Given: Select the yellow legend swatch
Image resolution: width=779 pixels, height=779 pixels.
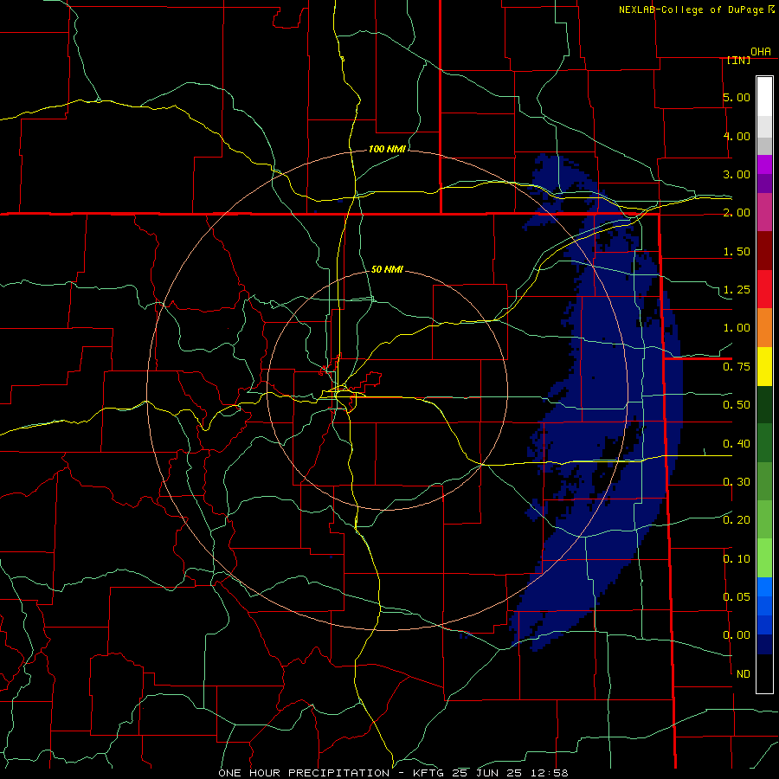Looking at the screenshot, I should click(x=764, y=366).
